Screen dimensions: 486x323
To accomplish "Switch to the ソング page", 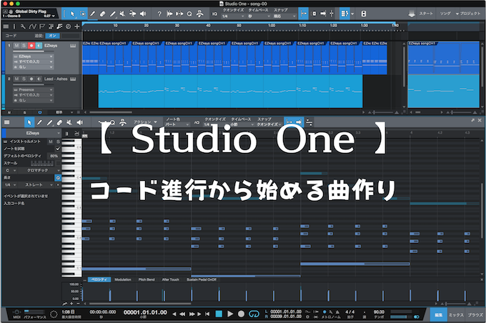I will [445, 14].
